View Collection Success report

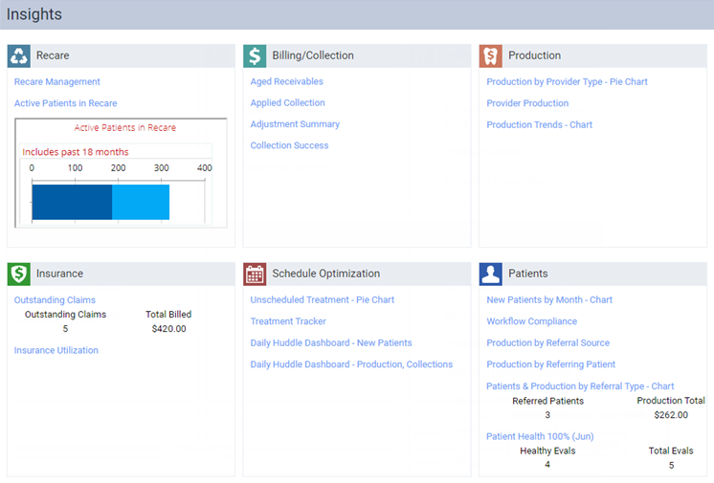(x=289, y=145)
